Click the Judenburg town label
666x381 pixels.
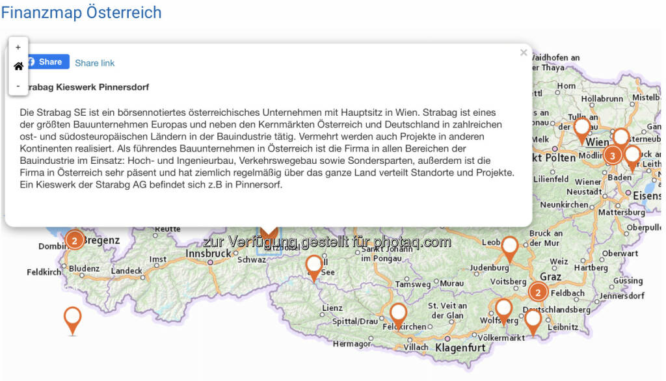click(489, 268)
